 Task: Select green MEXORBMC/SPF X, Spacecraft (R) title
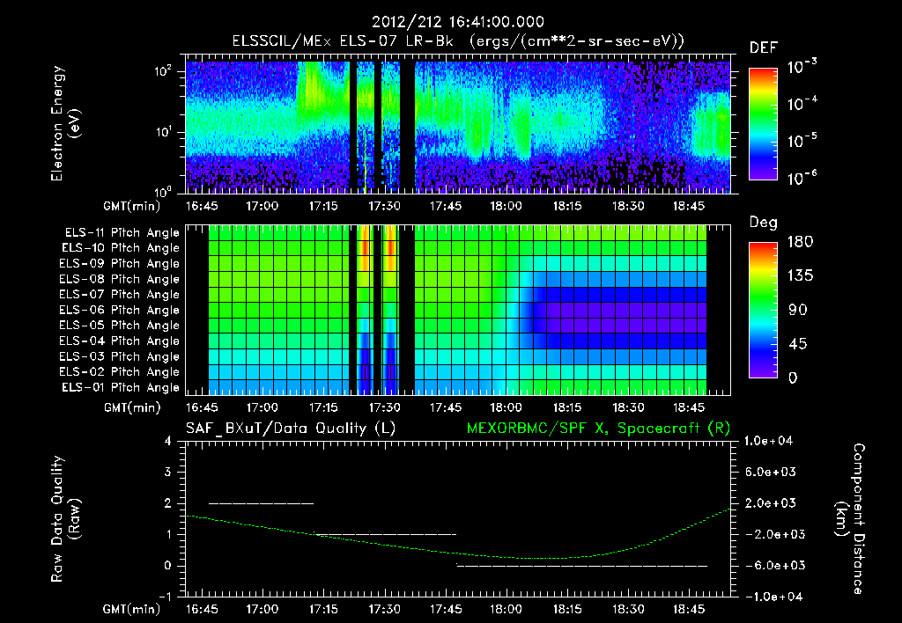point(598,429)
